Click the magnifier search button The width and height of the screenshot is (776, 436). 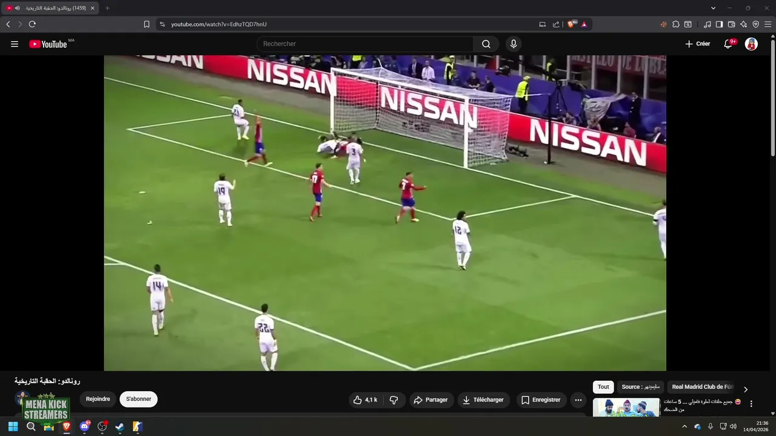[x=486, y=44]
